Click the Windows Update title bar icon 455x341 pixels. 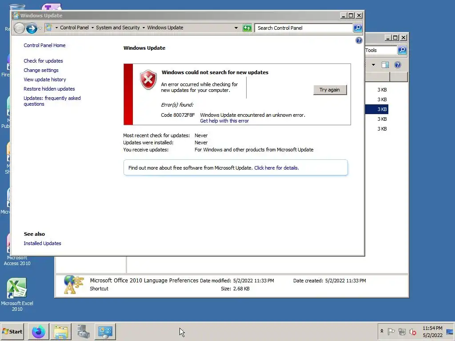(x=16, y=16)
